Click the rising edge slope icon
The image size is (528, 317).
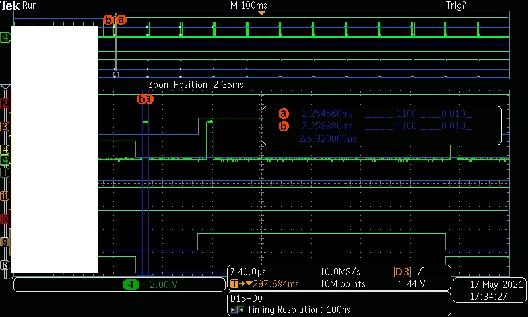pos(420,271)
